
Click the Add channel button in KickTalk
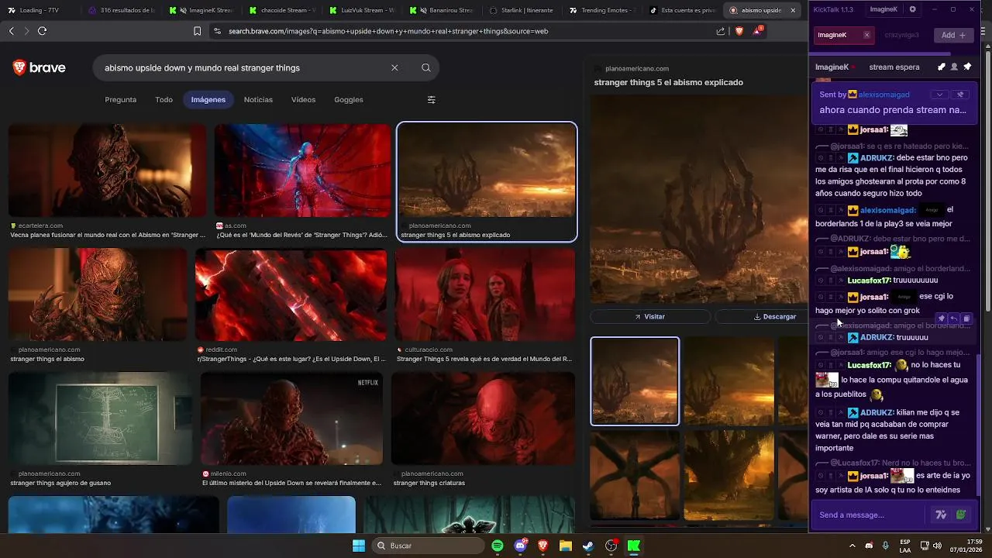pyautogui.click(x=953, y=35)
